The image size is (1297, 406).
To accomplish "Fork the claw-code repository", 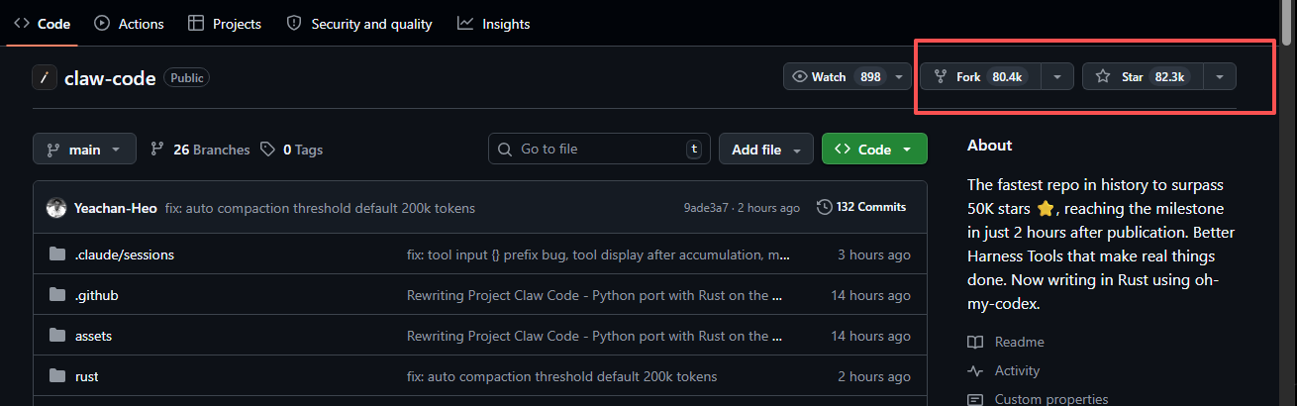I will tap(979, 77).
